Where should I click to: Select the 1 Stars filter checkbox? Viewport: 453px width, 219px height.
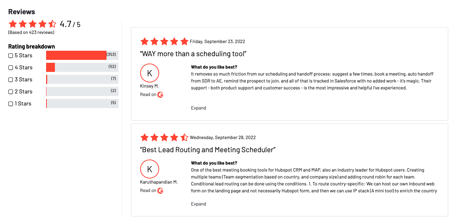click(11, 104)
